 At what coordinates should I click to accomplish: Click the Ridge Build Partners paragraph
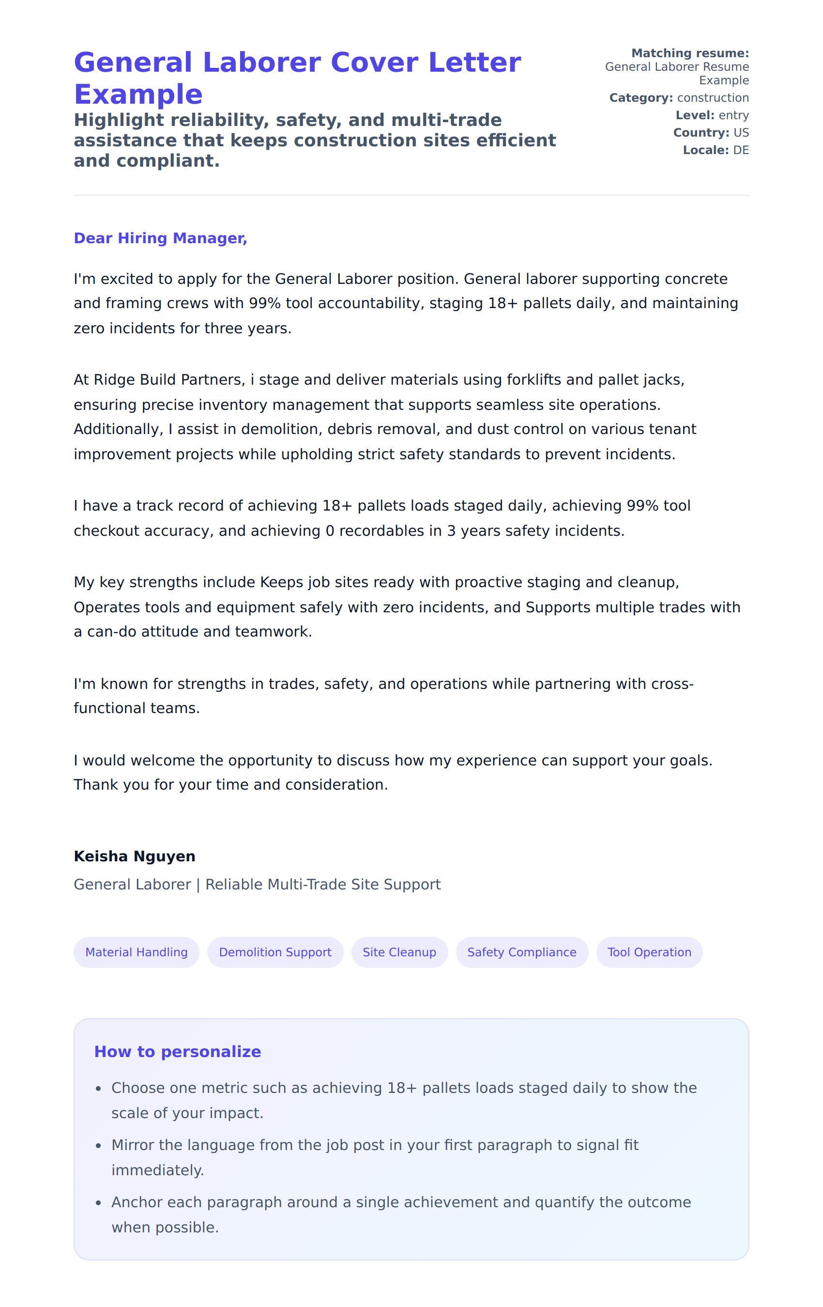380,416
